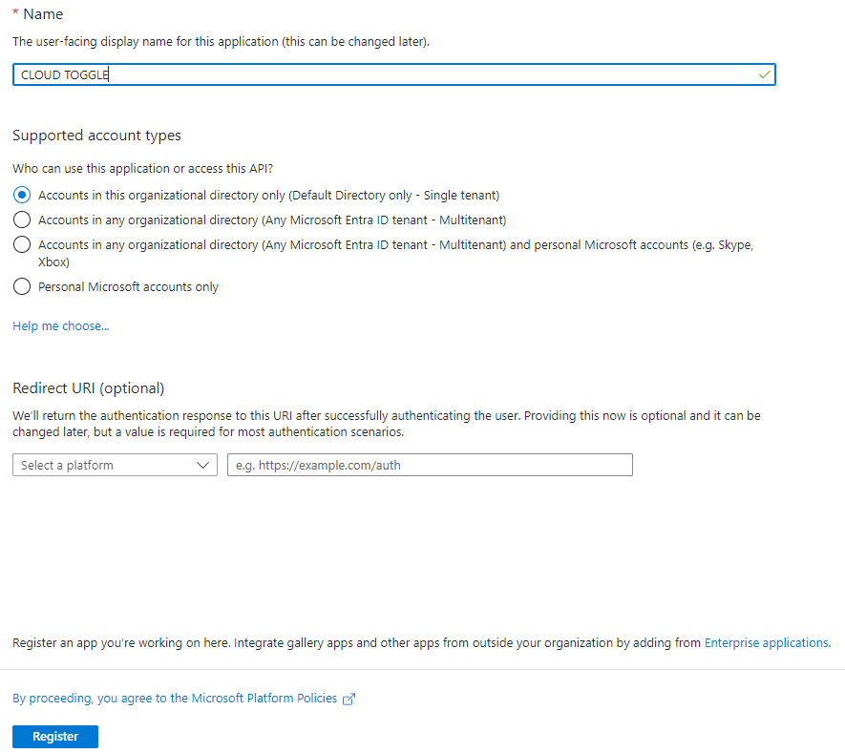The width and height of the screenshot is (845, 753).
Task: Open the Enterprise applications link
Action: coord(766,643)
